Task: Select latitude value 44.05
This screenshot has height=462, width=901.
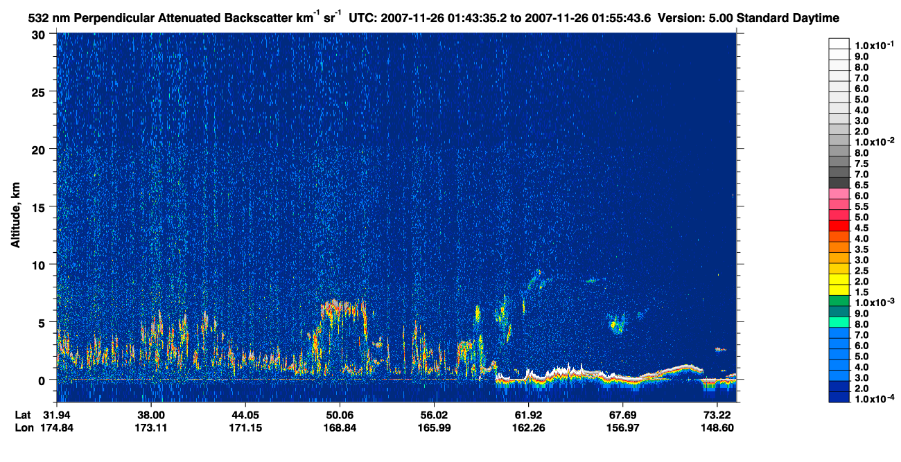Action: click(245, 415)
